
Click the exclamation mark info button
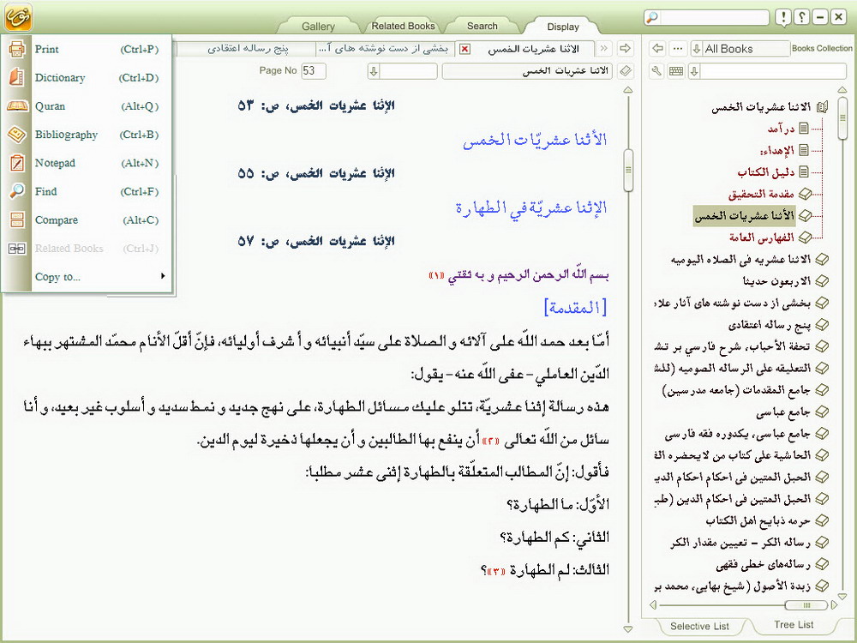click(783, 17)
